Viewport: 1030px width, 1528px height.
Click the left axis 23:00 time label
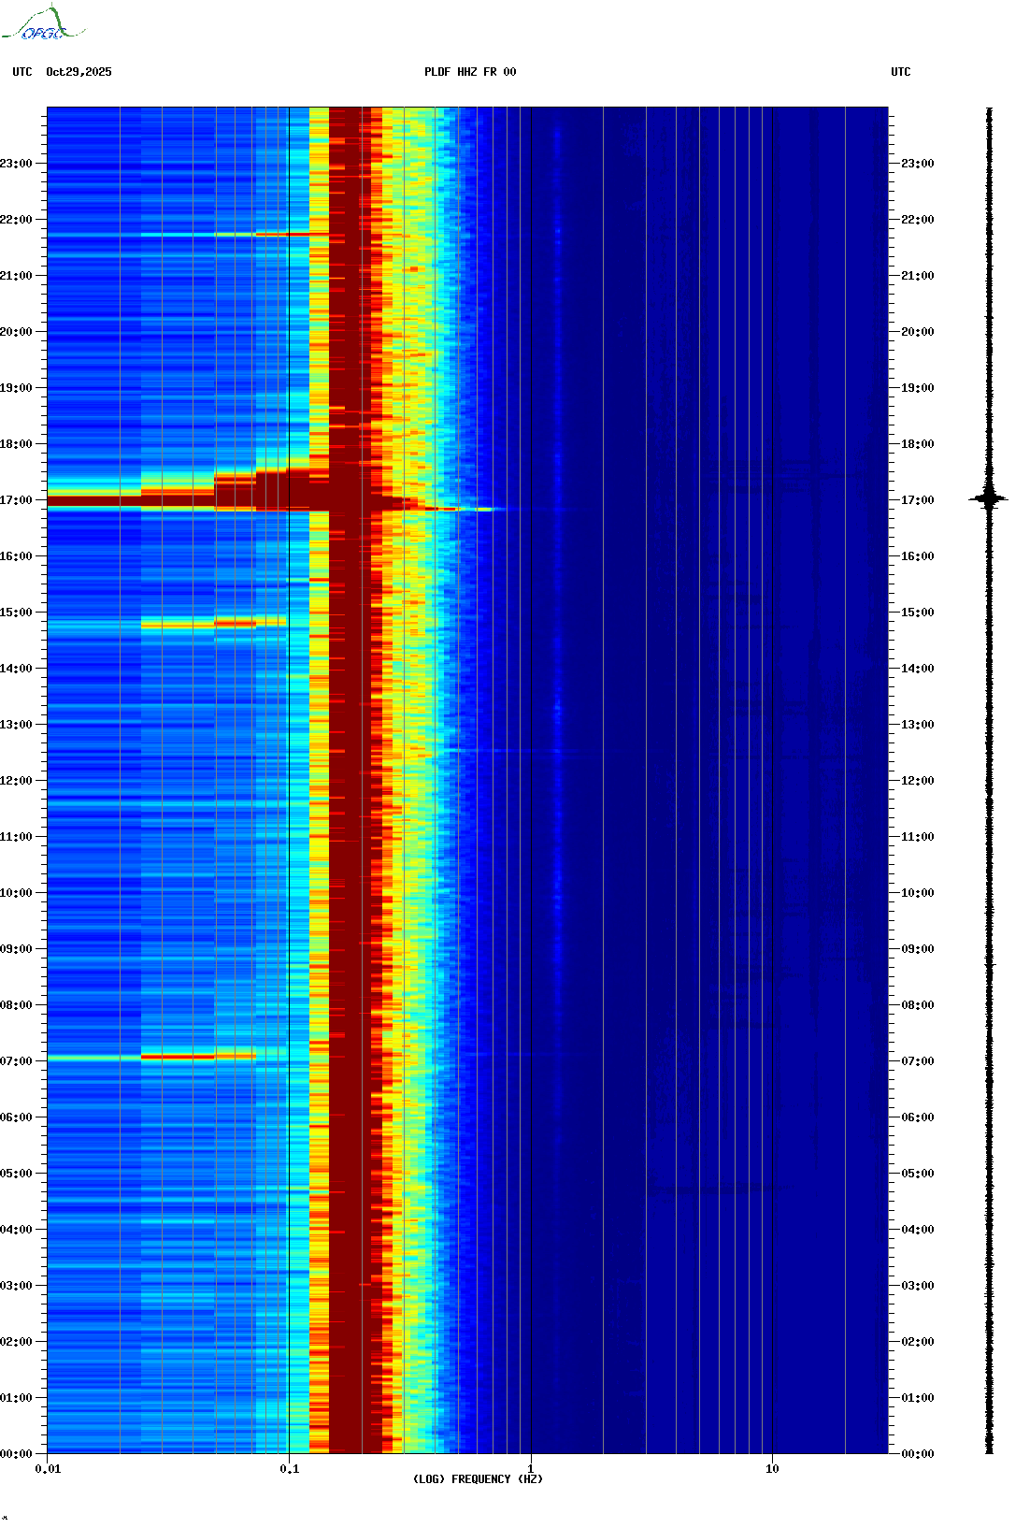(16, 164)
